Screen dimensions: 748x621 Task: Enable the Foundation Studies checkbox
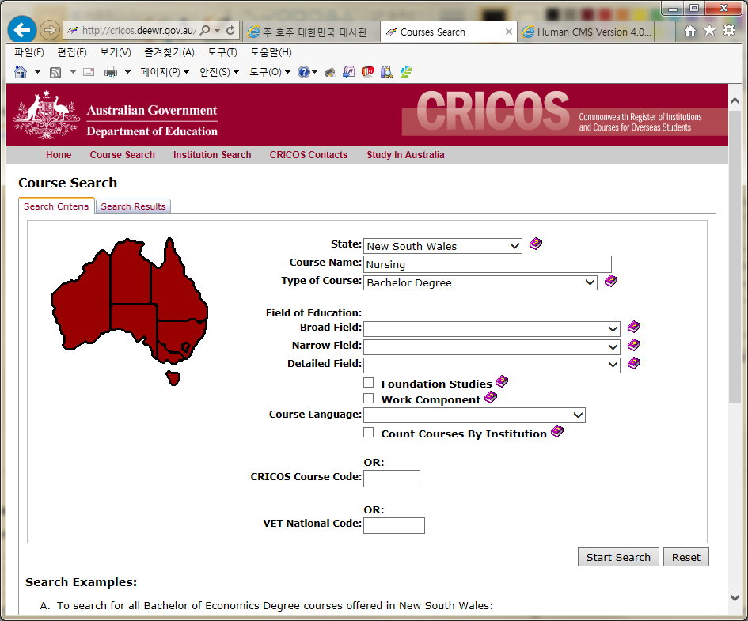click(369, 383)
